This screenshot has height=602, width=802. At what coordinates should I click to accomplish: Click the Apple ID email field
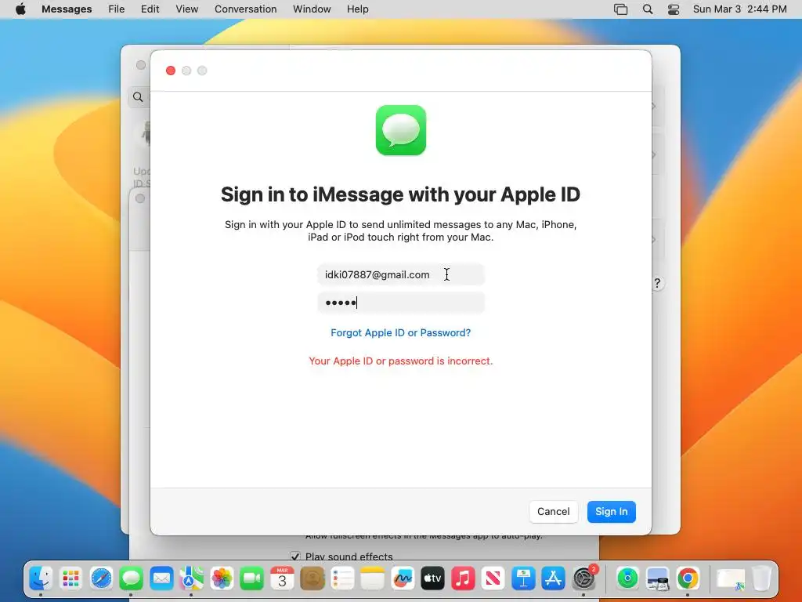pos(400,274)
